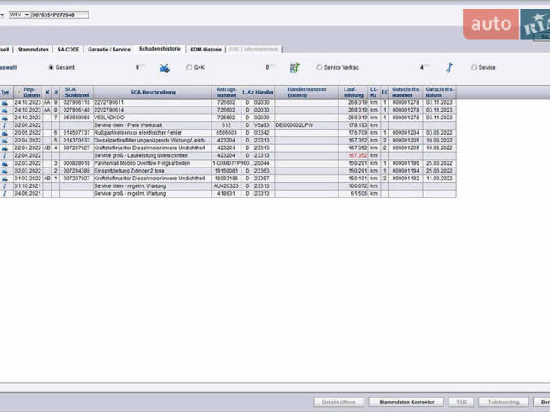Viewport: 550px width, 412px height.
Task: Click the wrench icon for Service klein - regelm. Wartung
Action: coord(4,186)
